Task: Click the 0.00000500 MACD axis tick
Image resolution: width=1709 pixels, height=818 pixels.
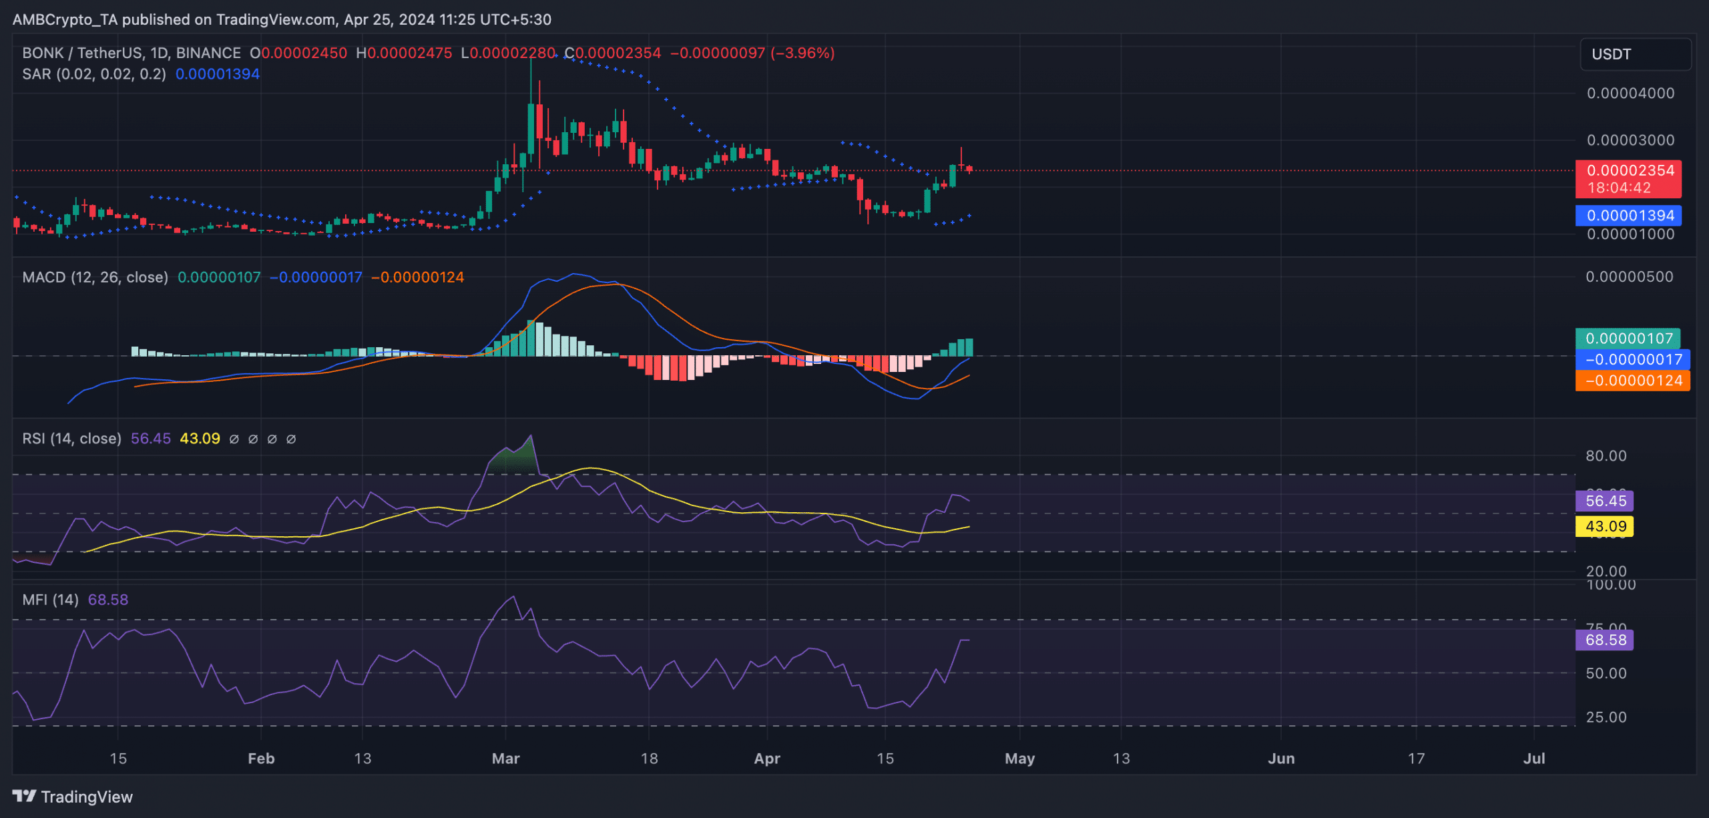Action: tap(1630, 276)
